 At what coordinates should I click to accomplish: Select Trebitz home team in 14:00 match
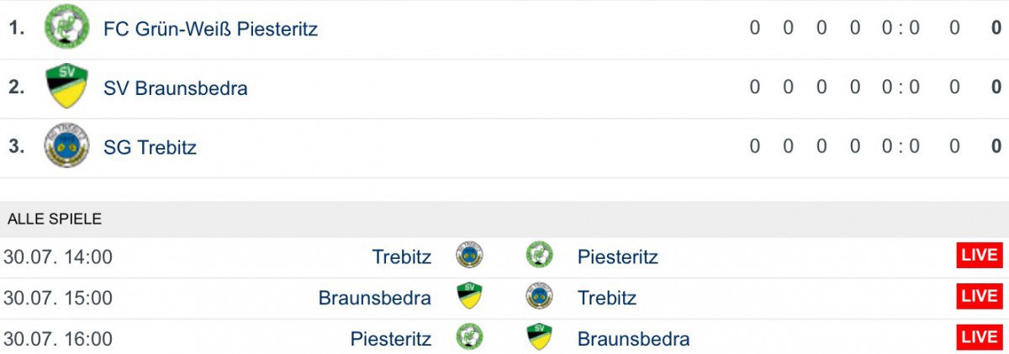click(401, 256)
